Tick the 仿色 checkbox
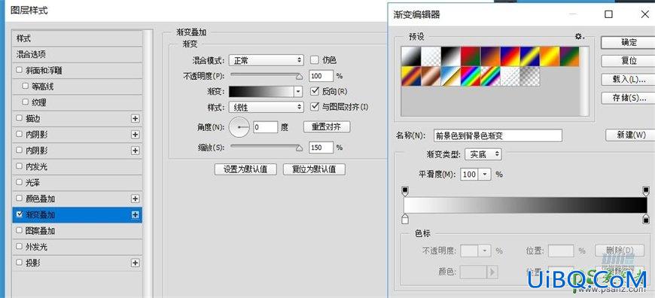The width and height of the screenshot is (655, 298). (315, 60)
